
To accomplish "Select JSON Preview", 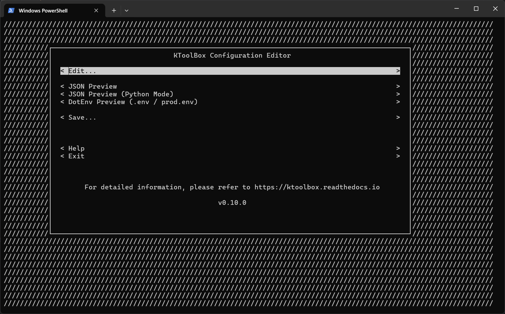I will coord(92,86).
